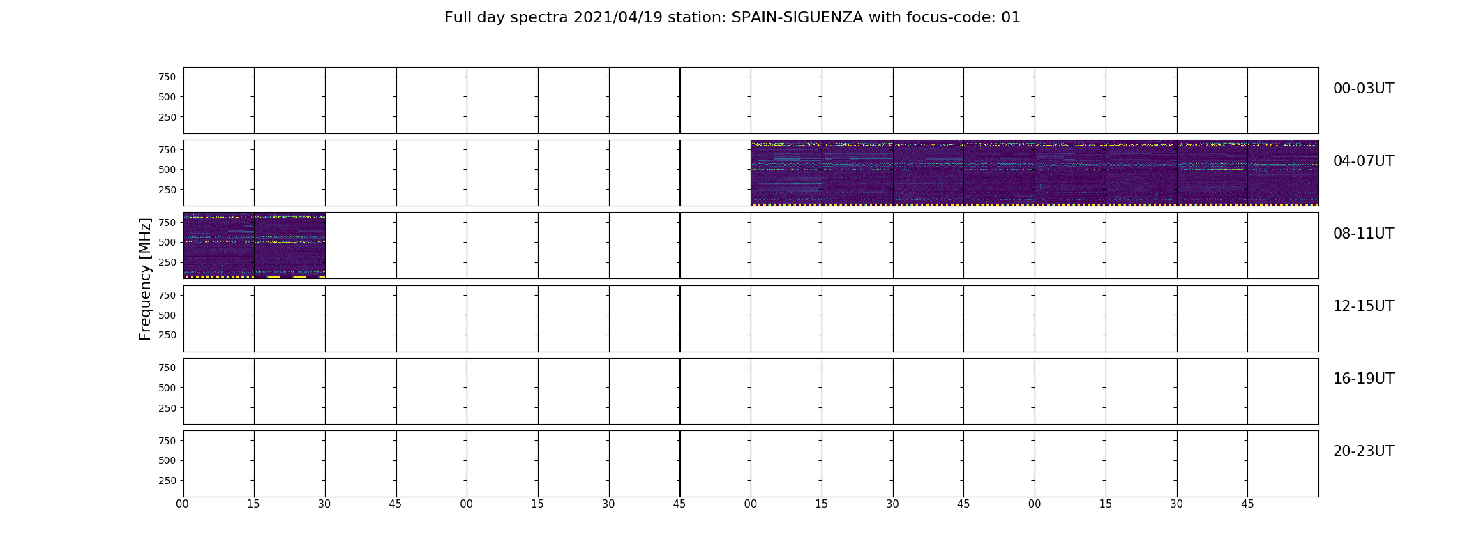Click the 750 tick label of the 16-19UT row
The height and width of the screenshot is (558, 1465).
tap(167, 368)
